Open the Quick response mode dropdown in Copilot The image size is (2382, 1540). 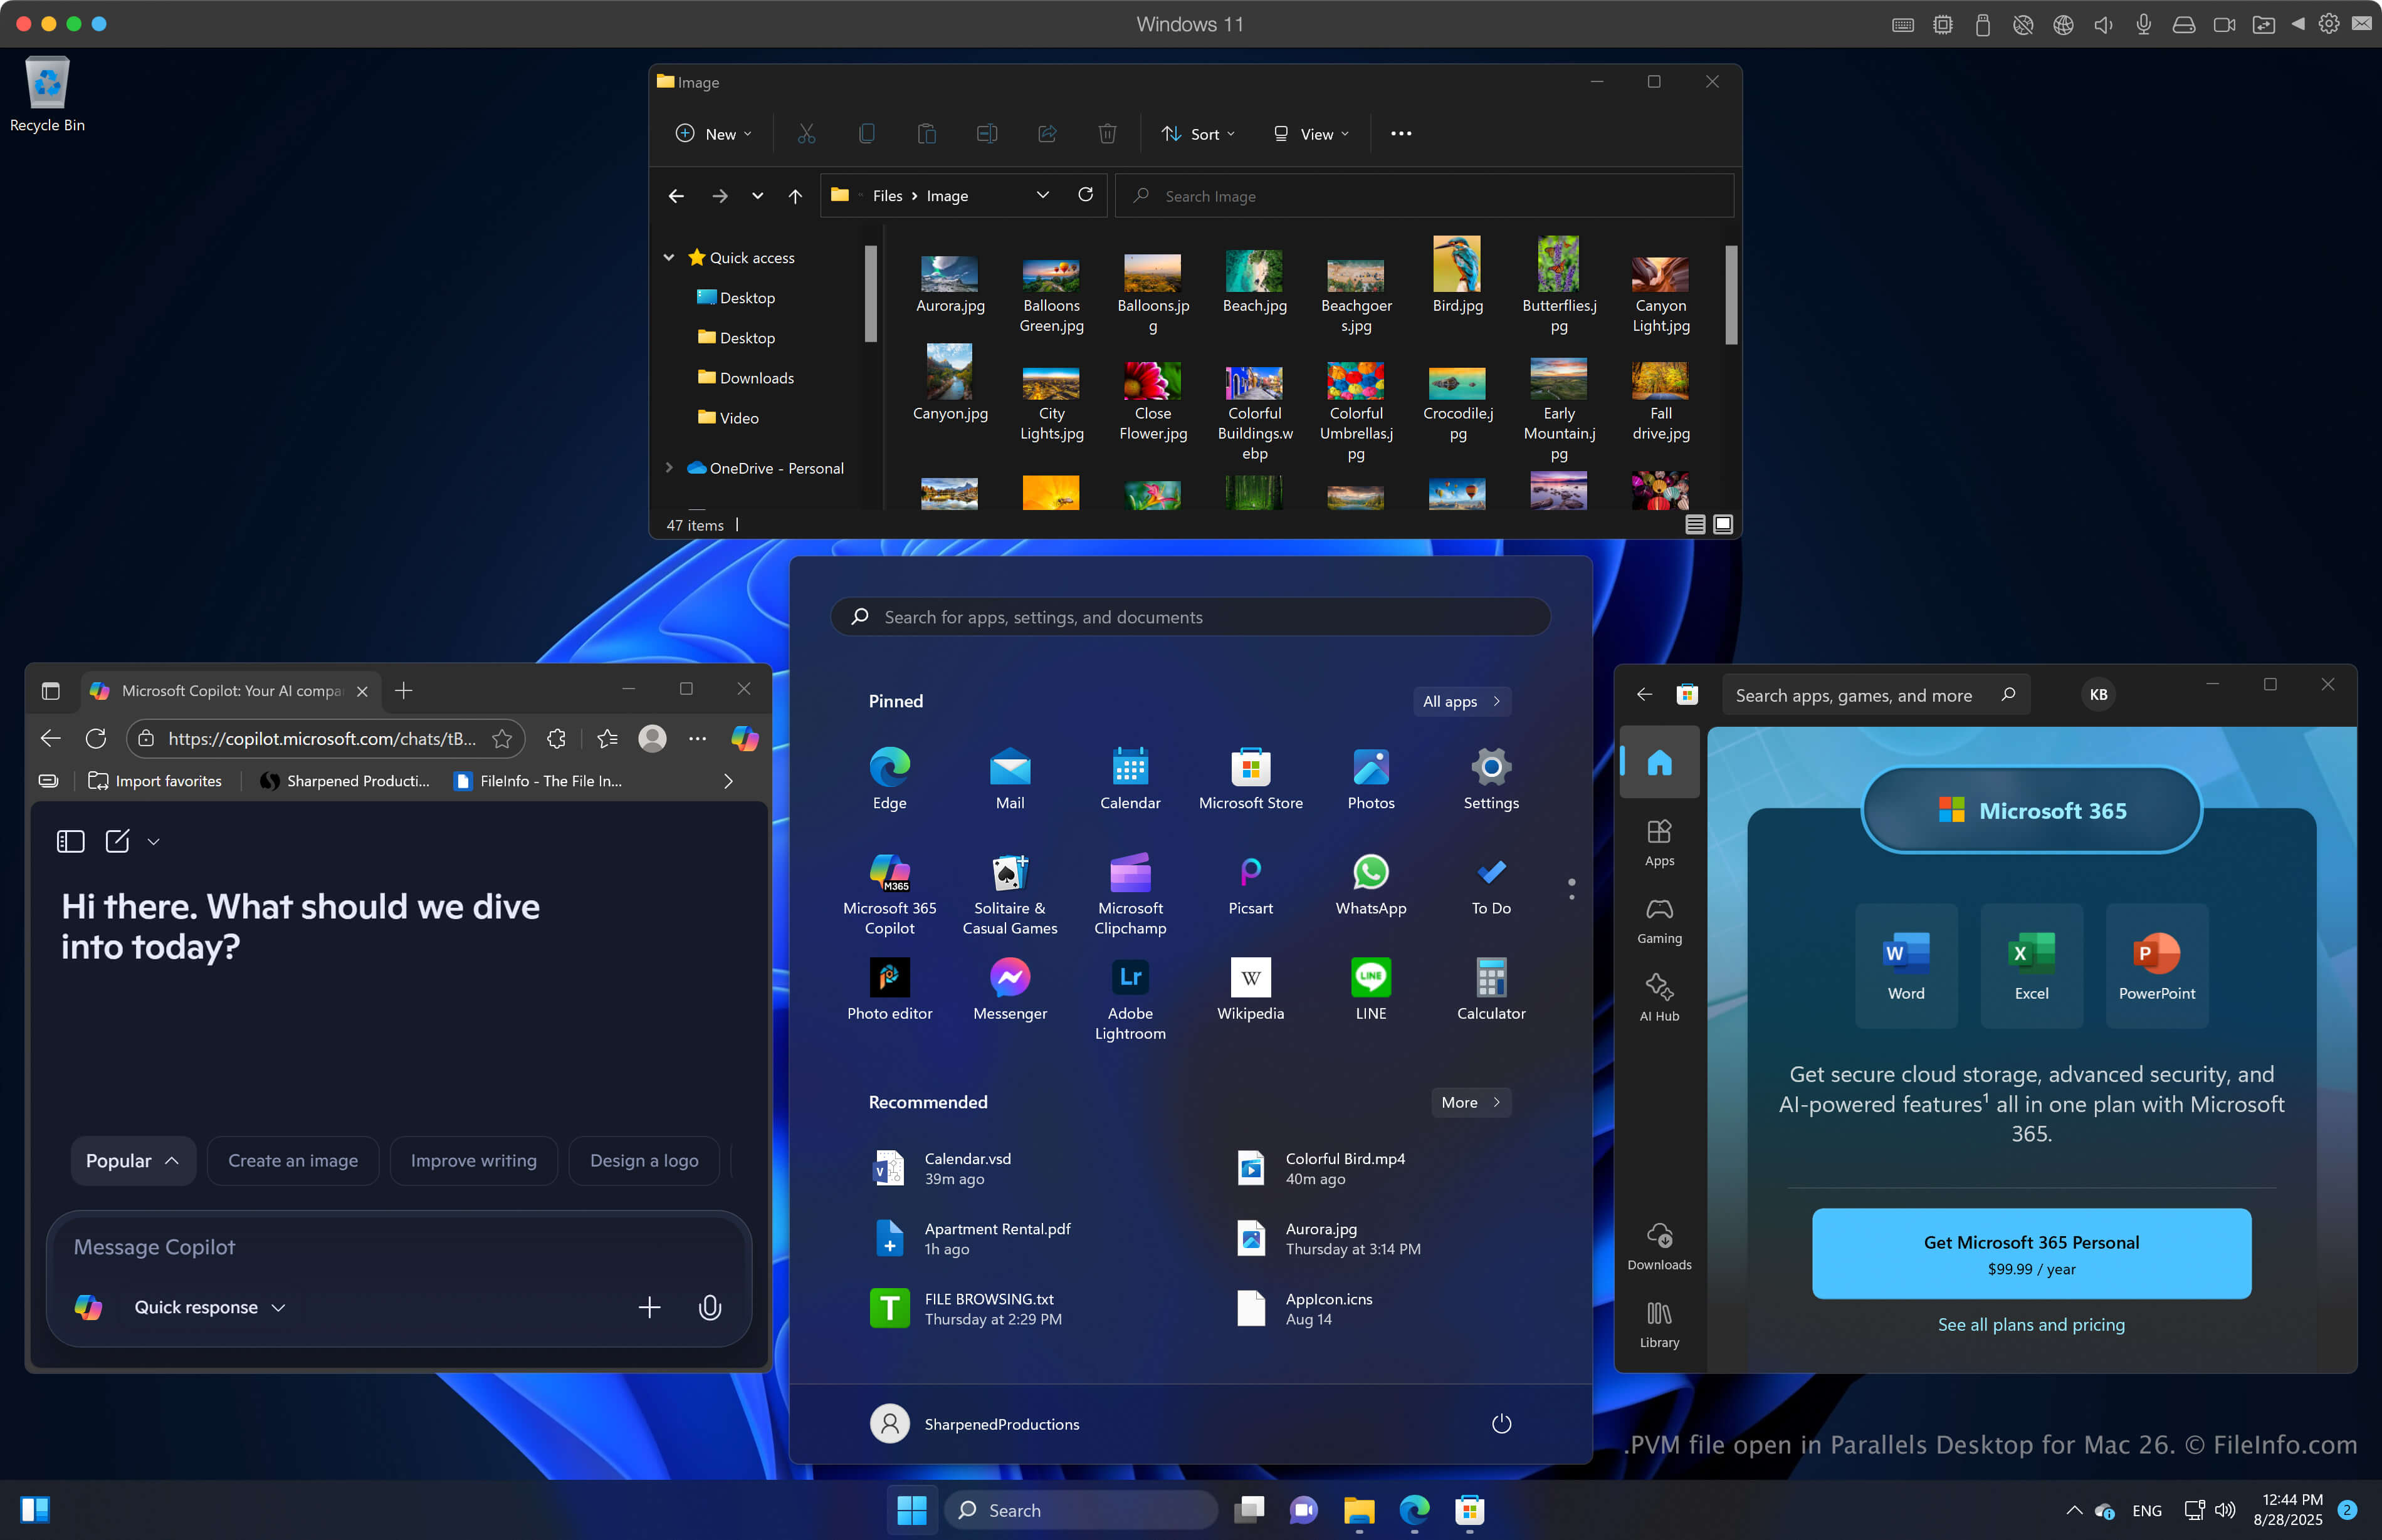coord(208,1307)
